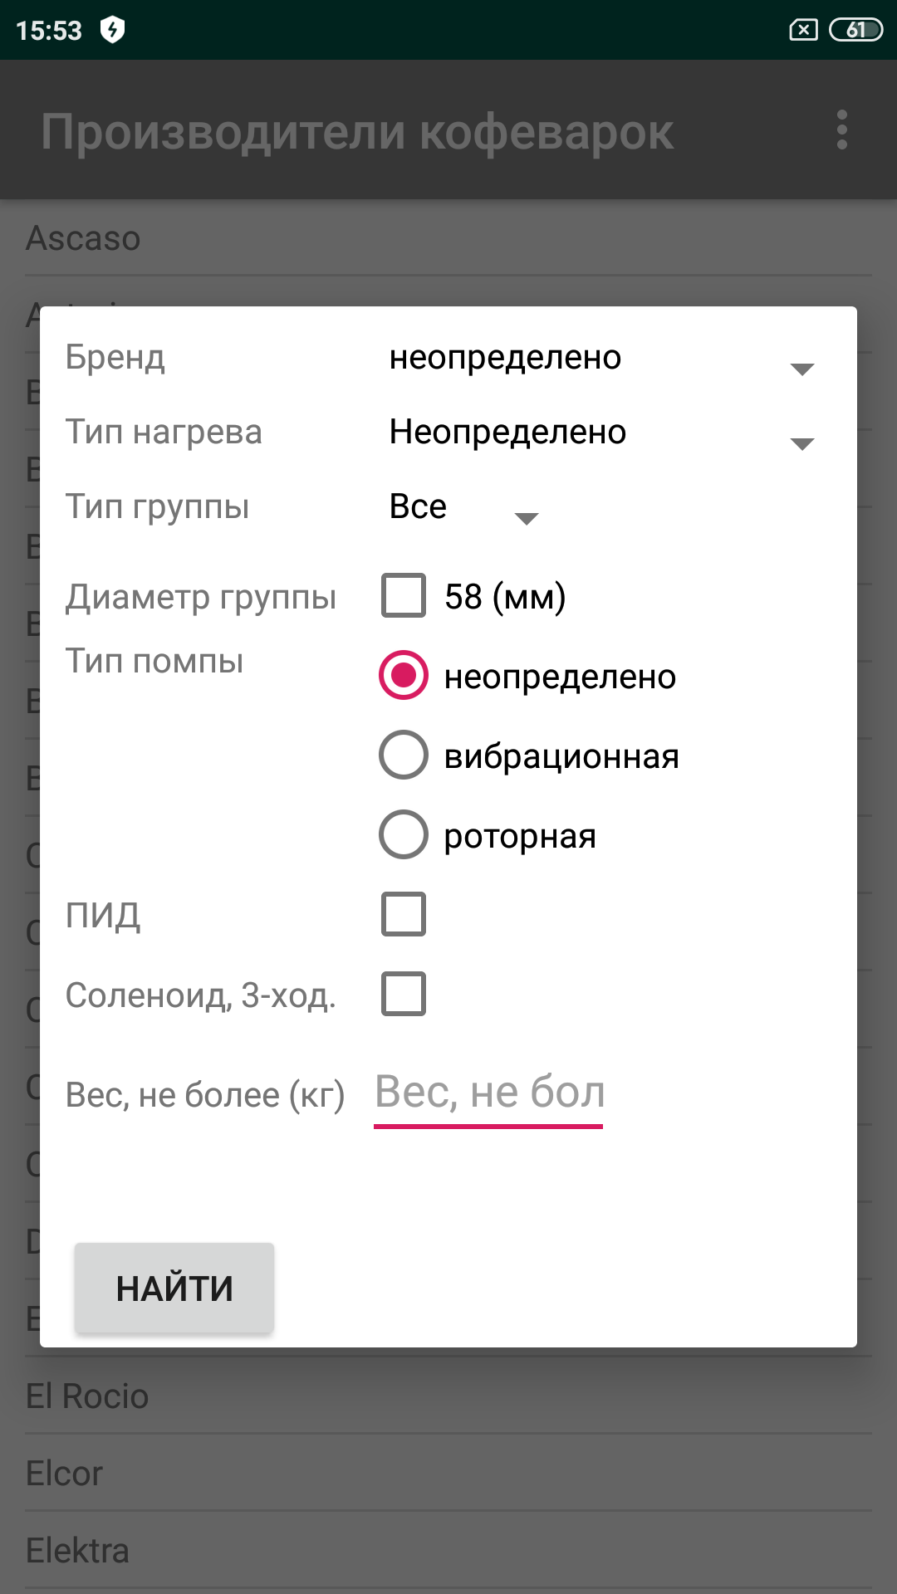Select the неопределено pump radio button
This screenshot has height=1594, width=897.
404,675
